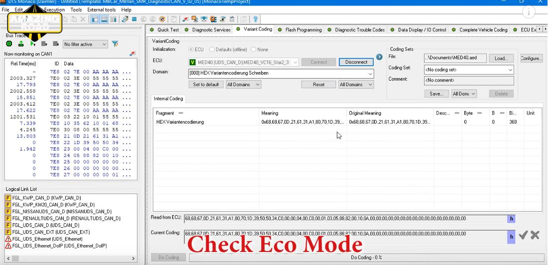The width and height of the screenshot is (548, 265).
Task: Click the first layout view toolbar icon
Action: [x=95, y=19]
